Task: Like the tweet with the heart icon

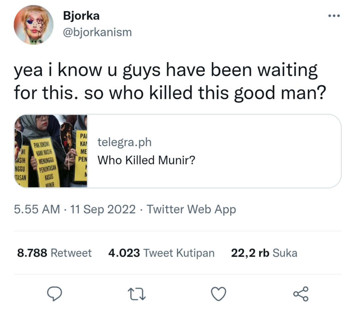Action: pos(219,294)
